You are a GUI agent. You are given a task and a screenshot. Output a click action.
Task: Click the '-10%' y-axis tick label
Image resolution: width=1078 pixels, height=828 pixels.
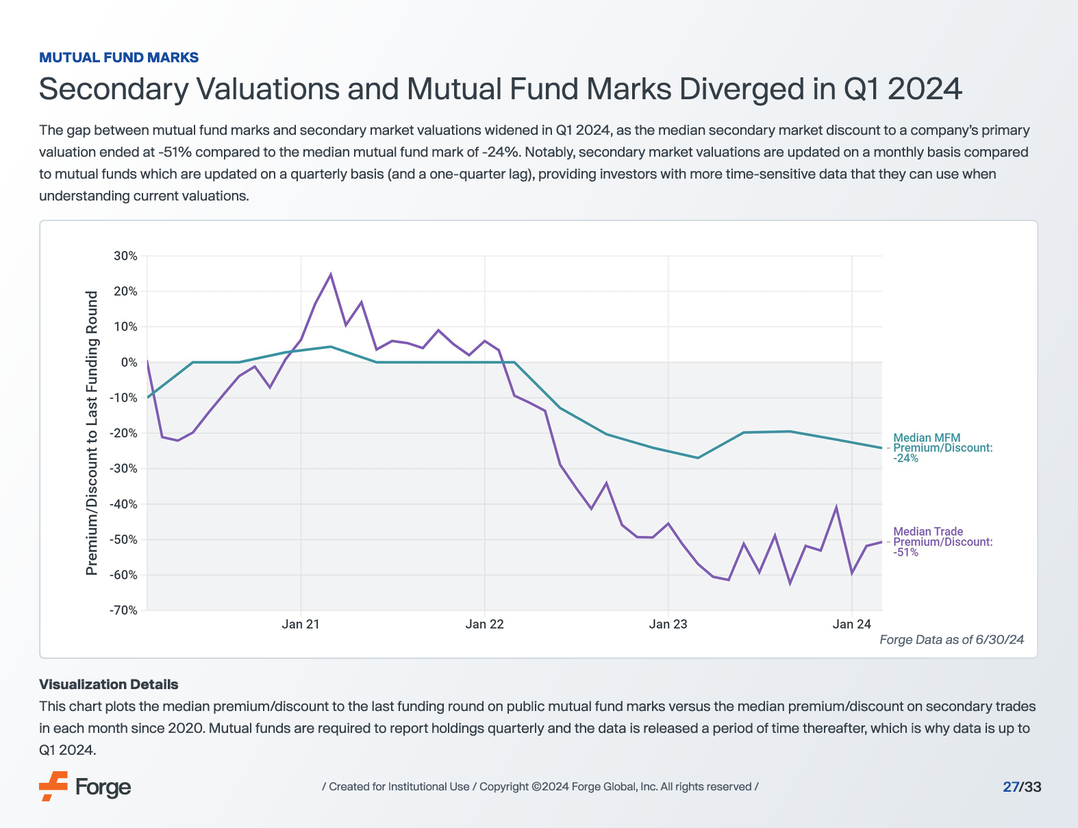tap(123, 398)
